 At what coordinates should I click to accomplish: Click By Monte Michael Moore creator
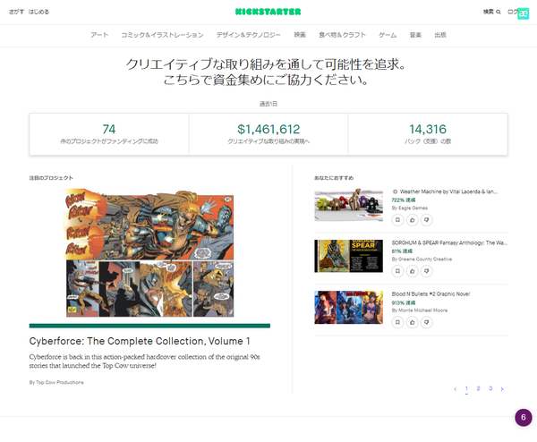(420, 310)
